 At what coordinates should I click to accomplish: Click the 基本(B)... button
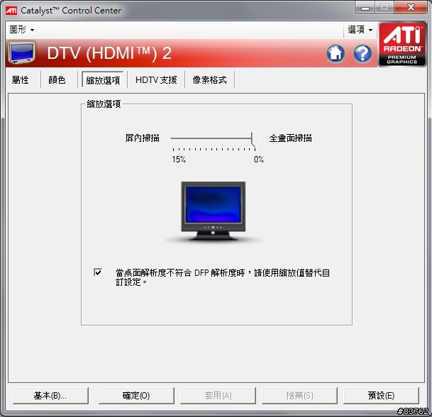(50, 396)
